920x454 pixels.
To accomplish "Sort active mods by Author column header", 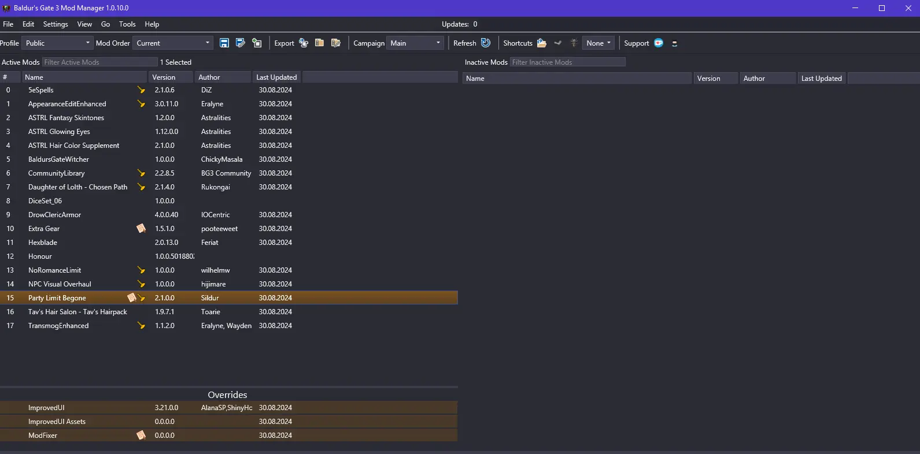I will (223, 77).
